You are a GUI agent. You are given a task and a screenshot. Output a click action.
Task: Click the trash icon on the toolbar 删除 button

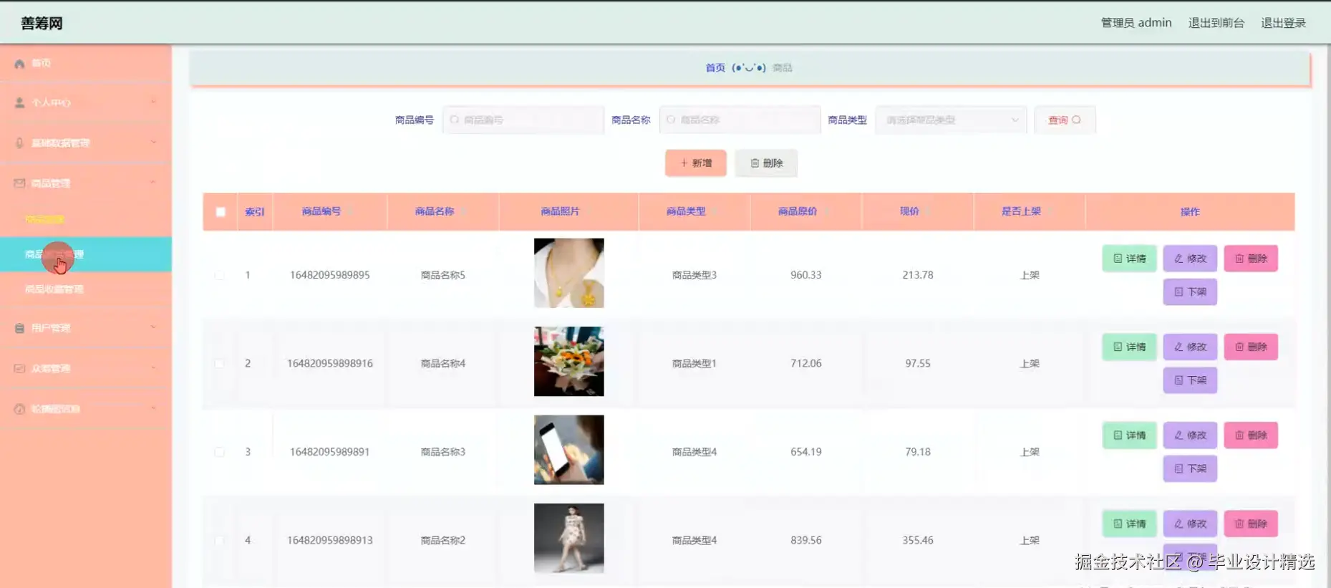coord(755,163)
